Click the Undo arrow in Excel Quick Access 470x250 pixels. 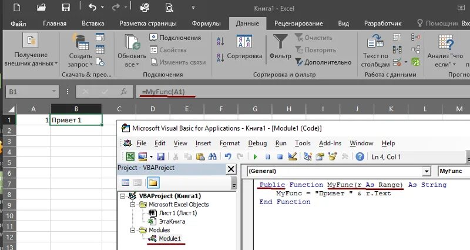click(x=92, y=7)
